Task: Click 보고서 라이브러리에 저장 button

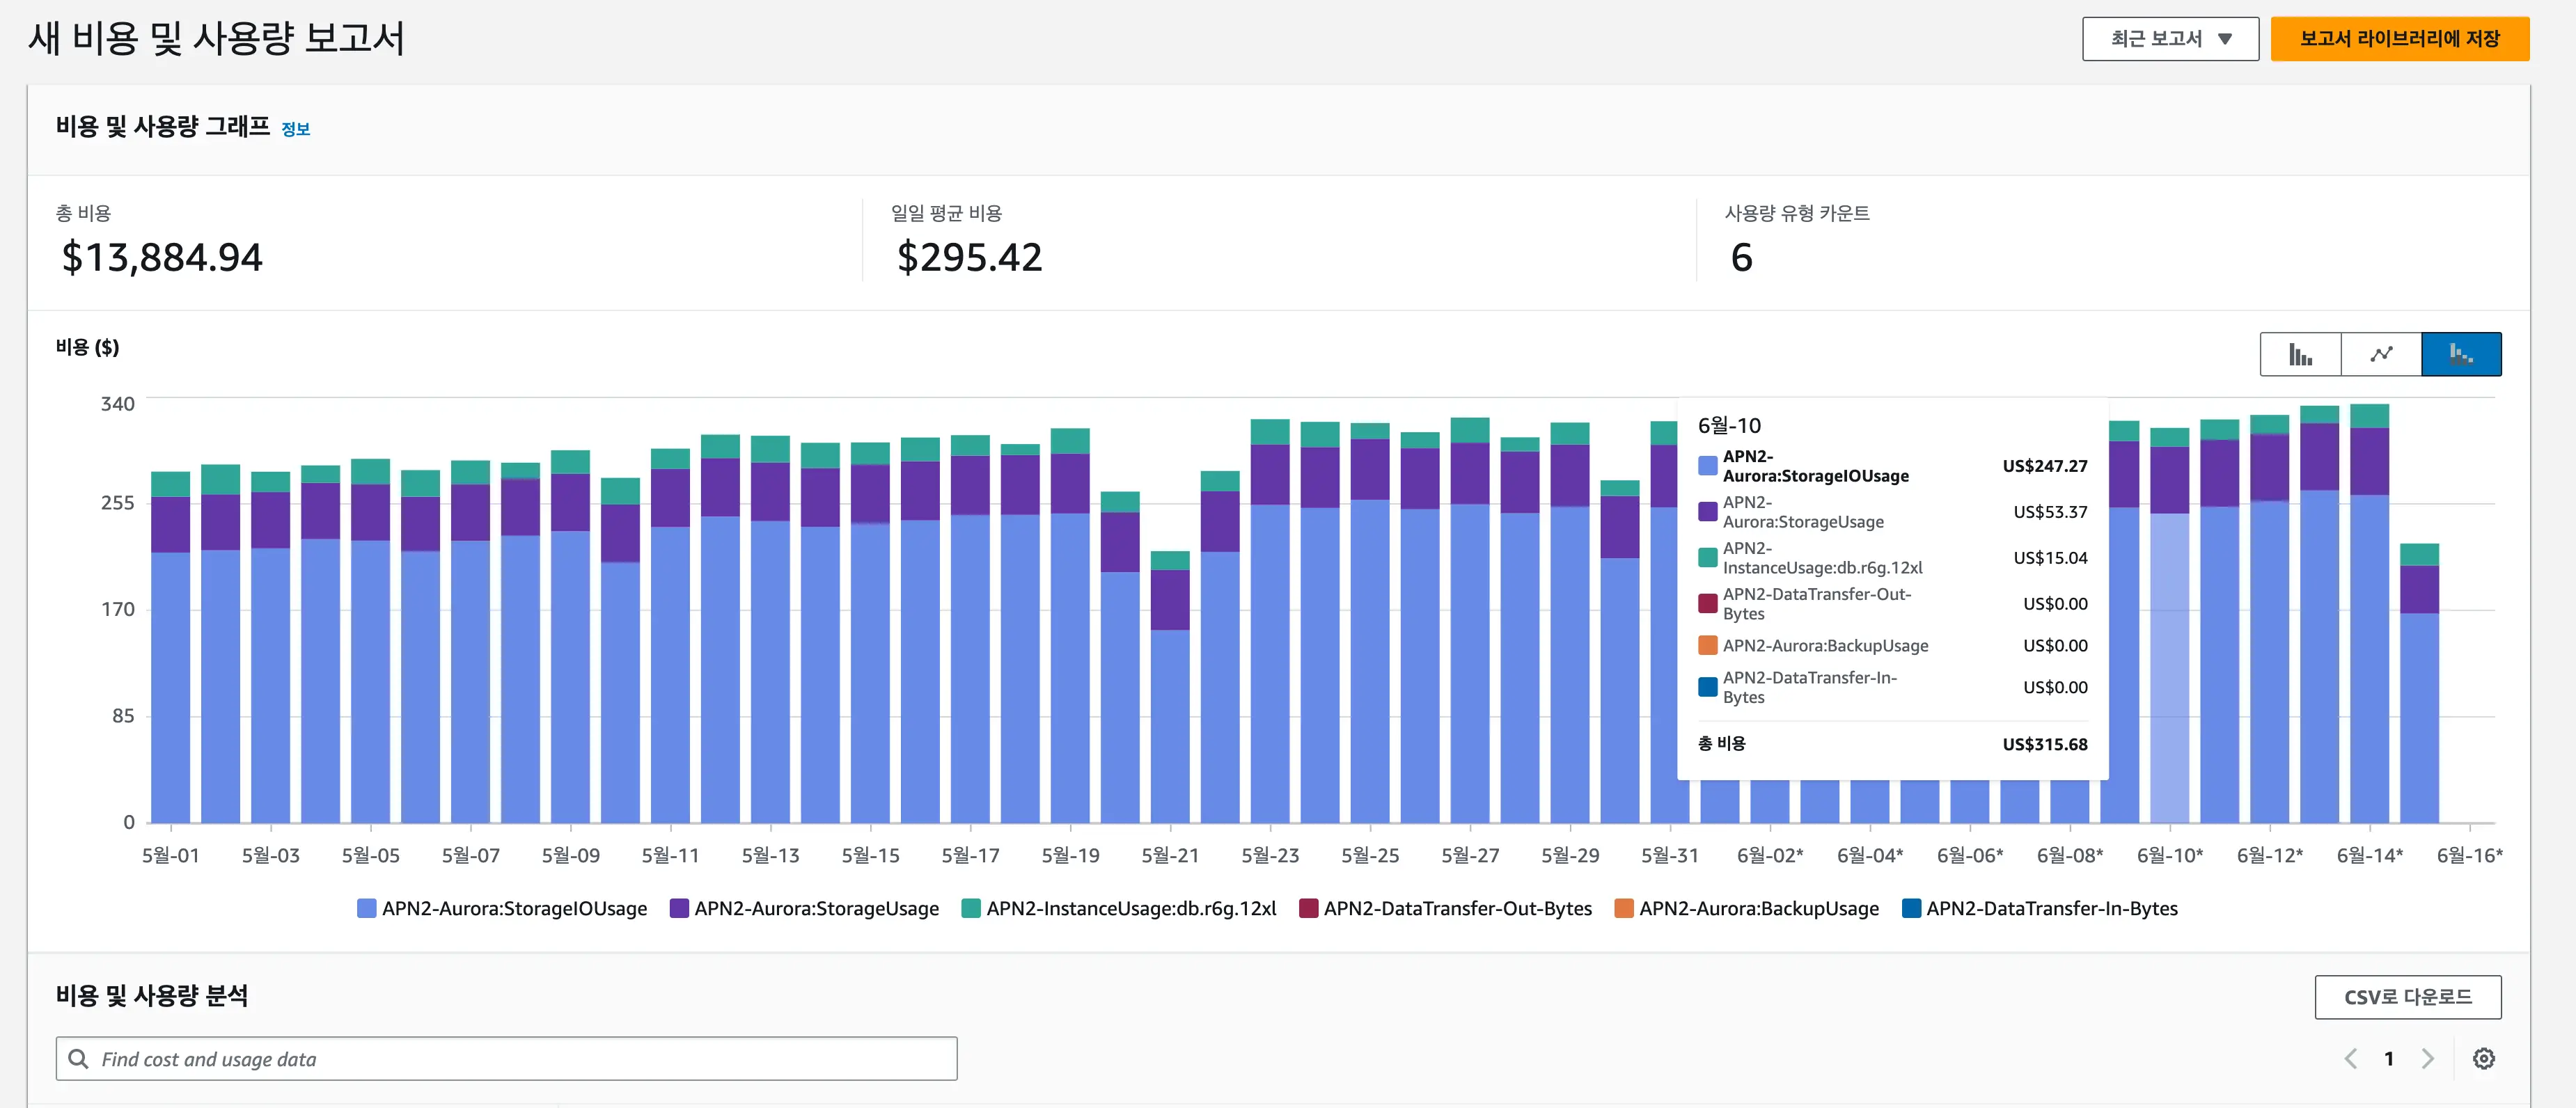Action: pyautogui.click(x=2399, y=39)
